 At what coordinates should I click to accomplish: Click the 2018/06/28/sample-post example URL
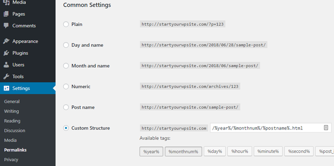pyautogui.click(x=203, y=45)
